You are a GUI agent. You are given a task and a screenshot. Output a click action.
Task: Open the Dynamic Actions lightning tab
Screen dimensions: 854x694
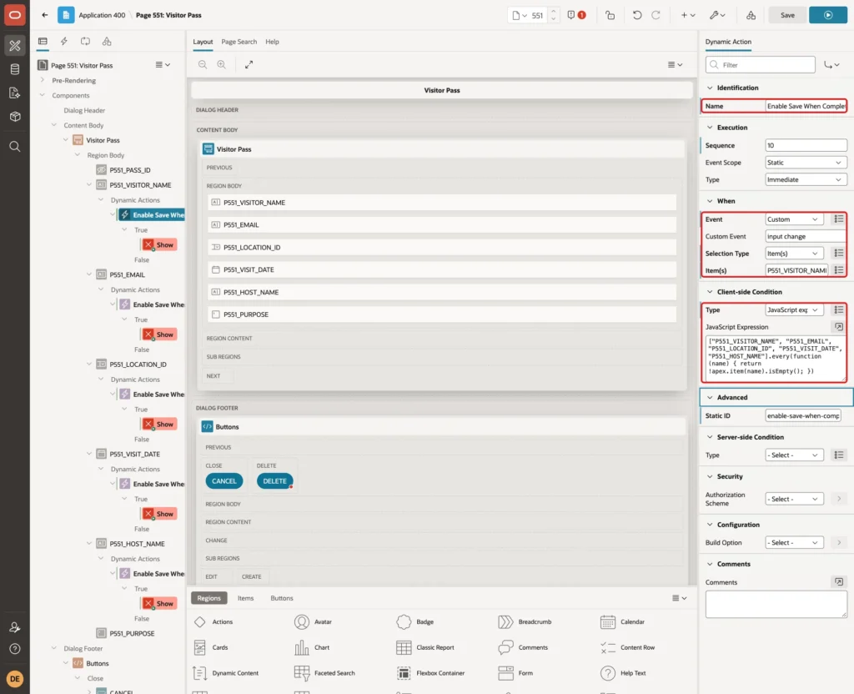[x=64, y=42]
